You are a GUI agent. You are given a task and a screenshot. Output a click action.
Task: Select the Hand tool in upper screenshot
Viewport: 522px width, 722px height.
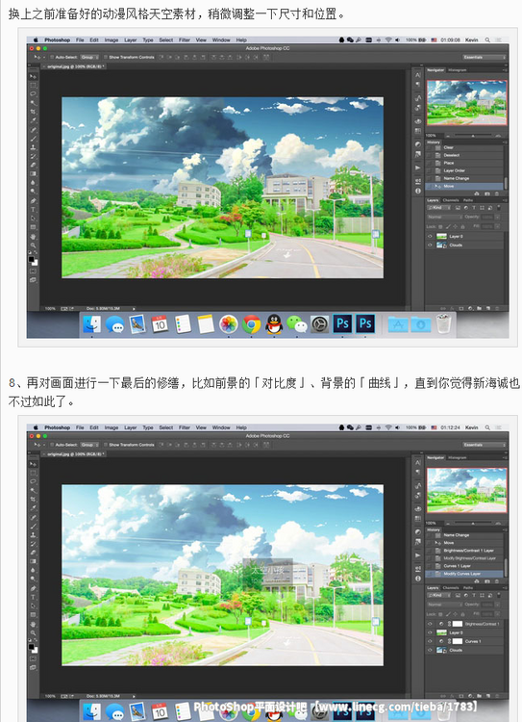[33, 237]
